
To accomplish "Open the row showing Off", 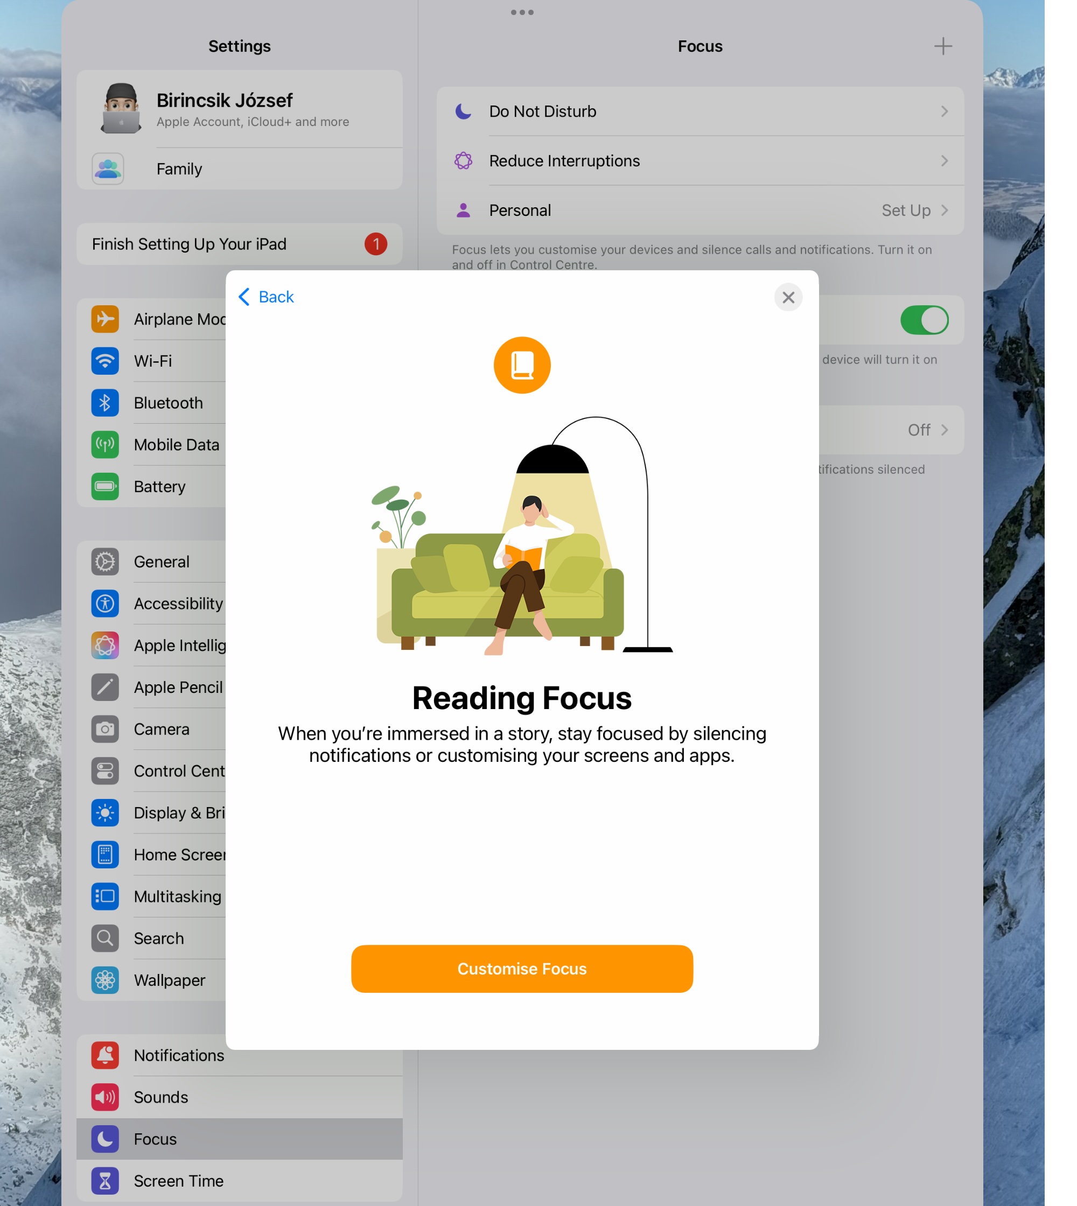I will [x=919, y=430].
